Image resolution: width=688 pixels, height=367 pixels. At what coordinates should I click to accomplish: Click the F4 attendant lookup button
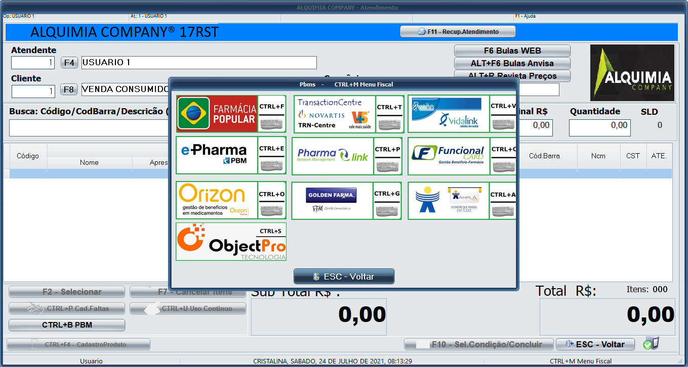click(69, 63)
